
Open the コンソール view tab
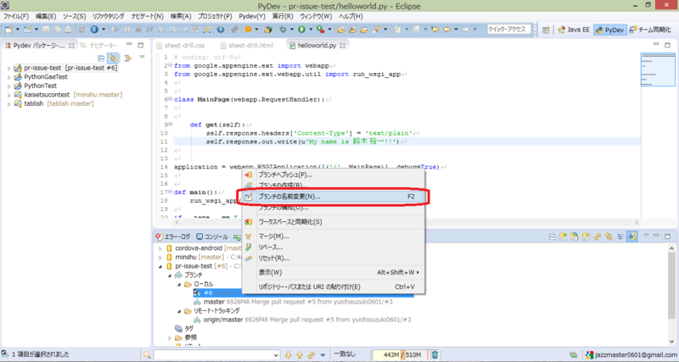click(212, 237)
